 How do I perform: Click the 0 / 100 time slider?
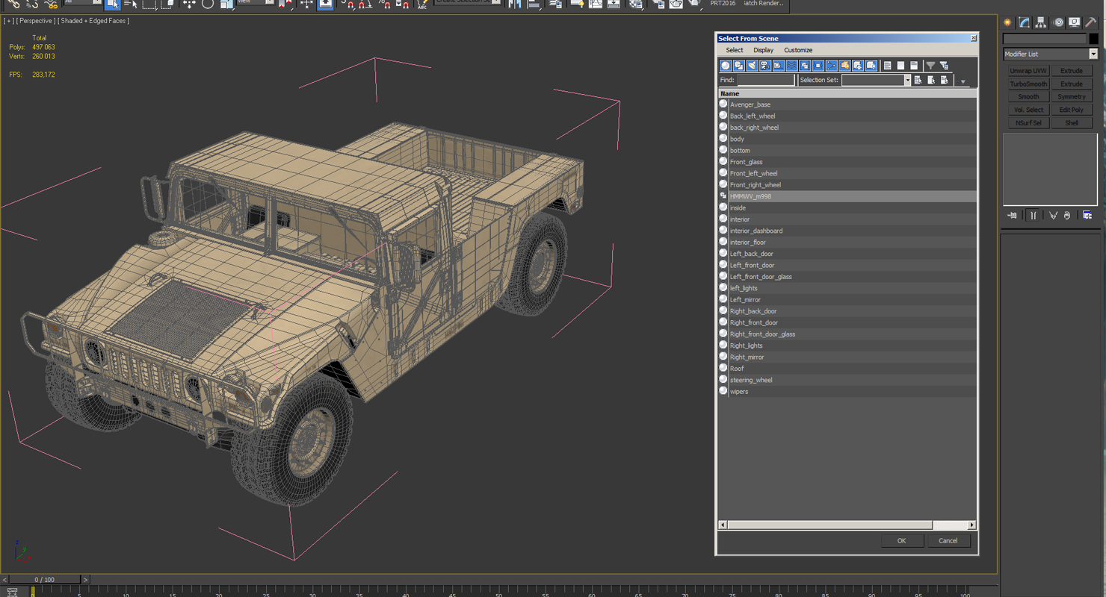[43, 580]
